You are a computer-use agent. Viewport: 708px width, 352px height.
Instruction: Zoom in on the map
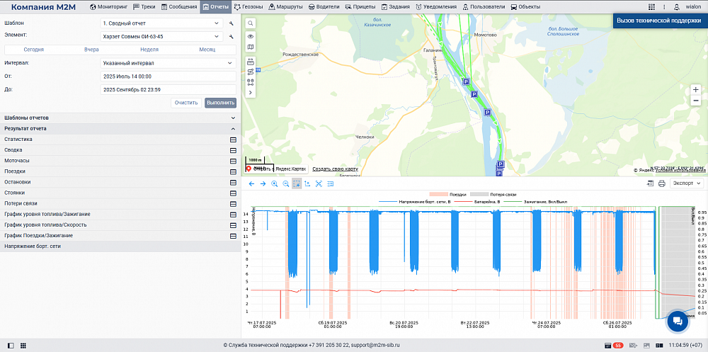pyautogui.click(x=696, y=89)
